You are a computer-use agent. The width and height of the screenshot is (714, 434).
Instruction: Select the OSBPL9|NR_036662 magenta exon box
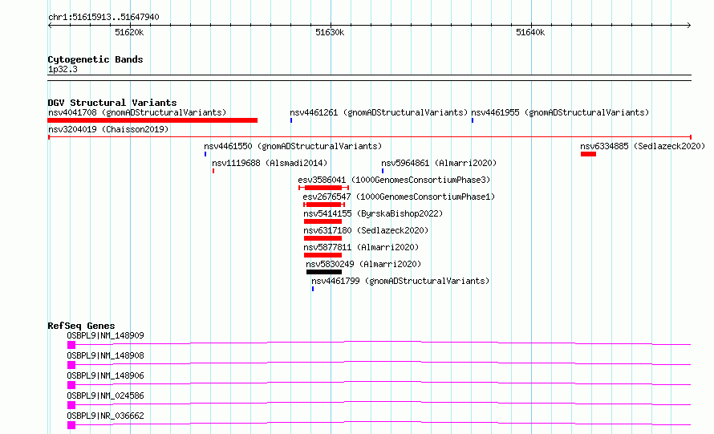(x=71, y=425)
